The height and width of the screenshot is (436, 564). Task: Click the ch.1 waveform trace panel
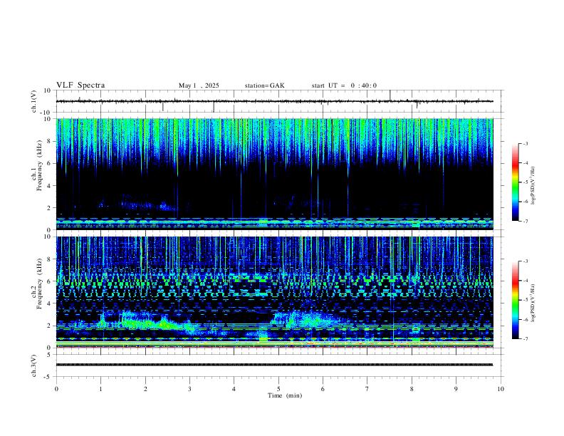click(280, 101)
